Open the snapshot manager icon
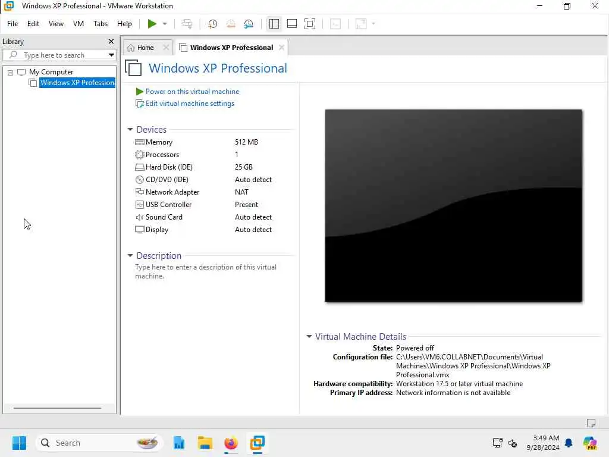 coord(249,24)
